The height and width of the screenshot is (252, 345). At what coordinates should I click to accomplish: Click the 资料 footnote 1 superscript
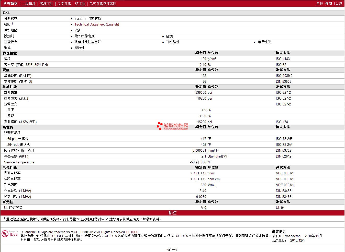pos(12,23)
